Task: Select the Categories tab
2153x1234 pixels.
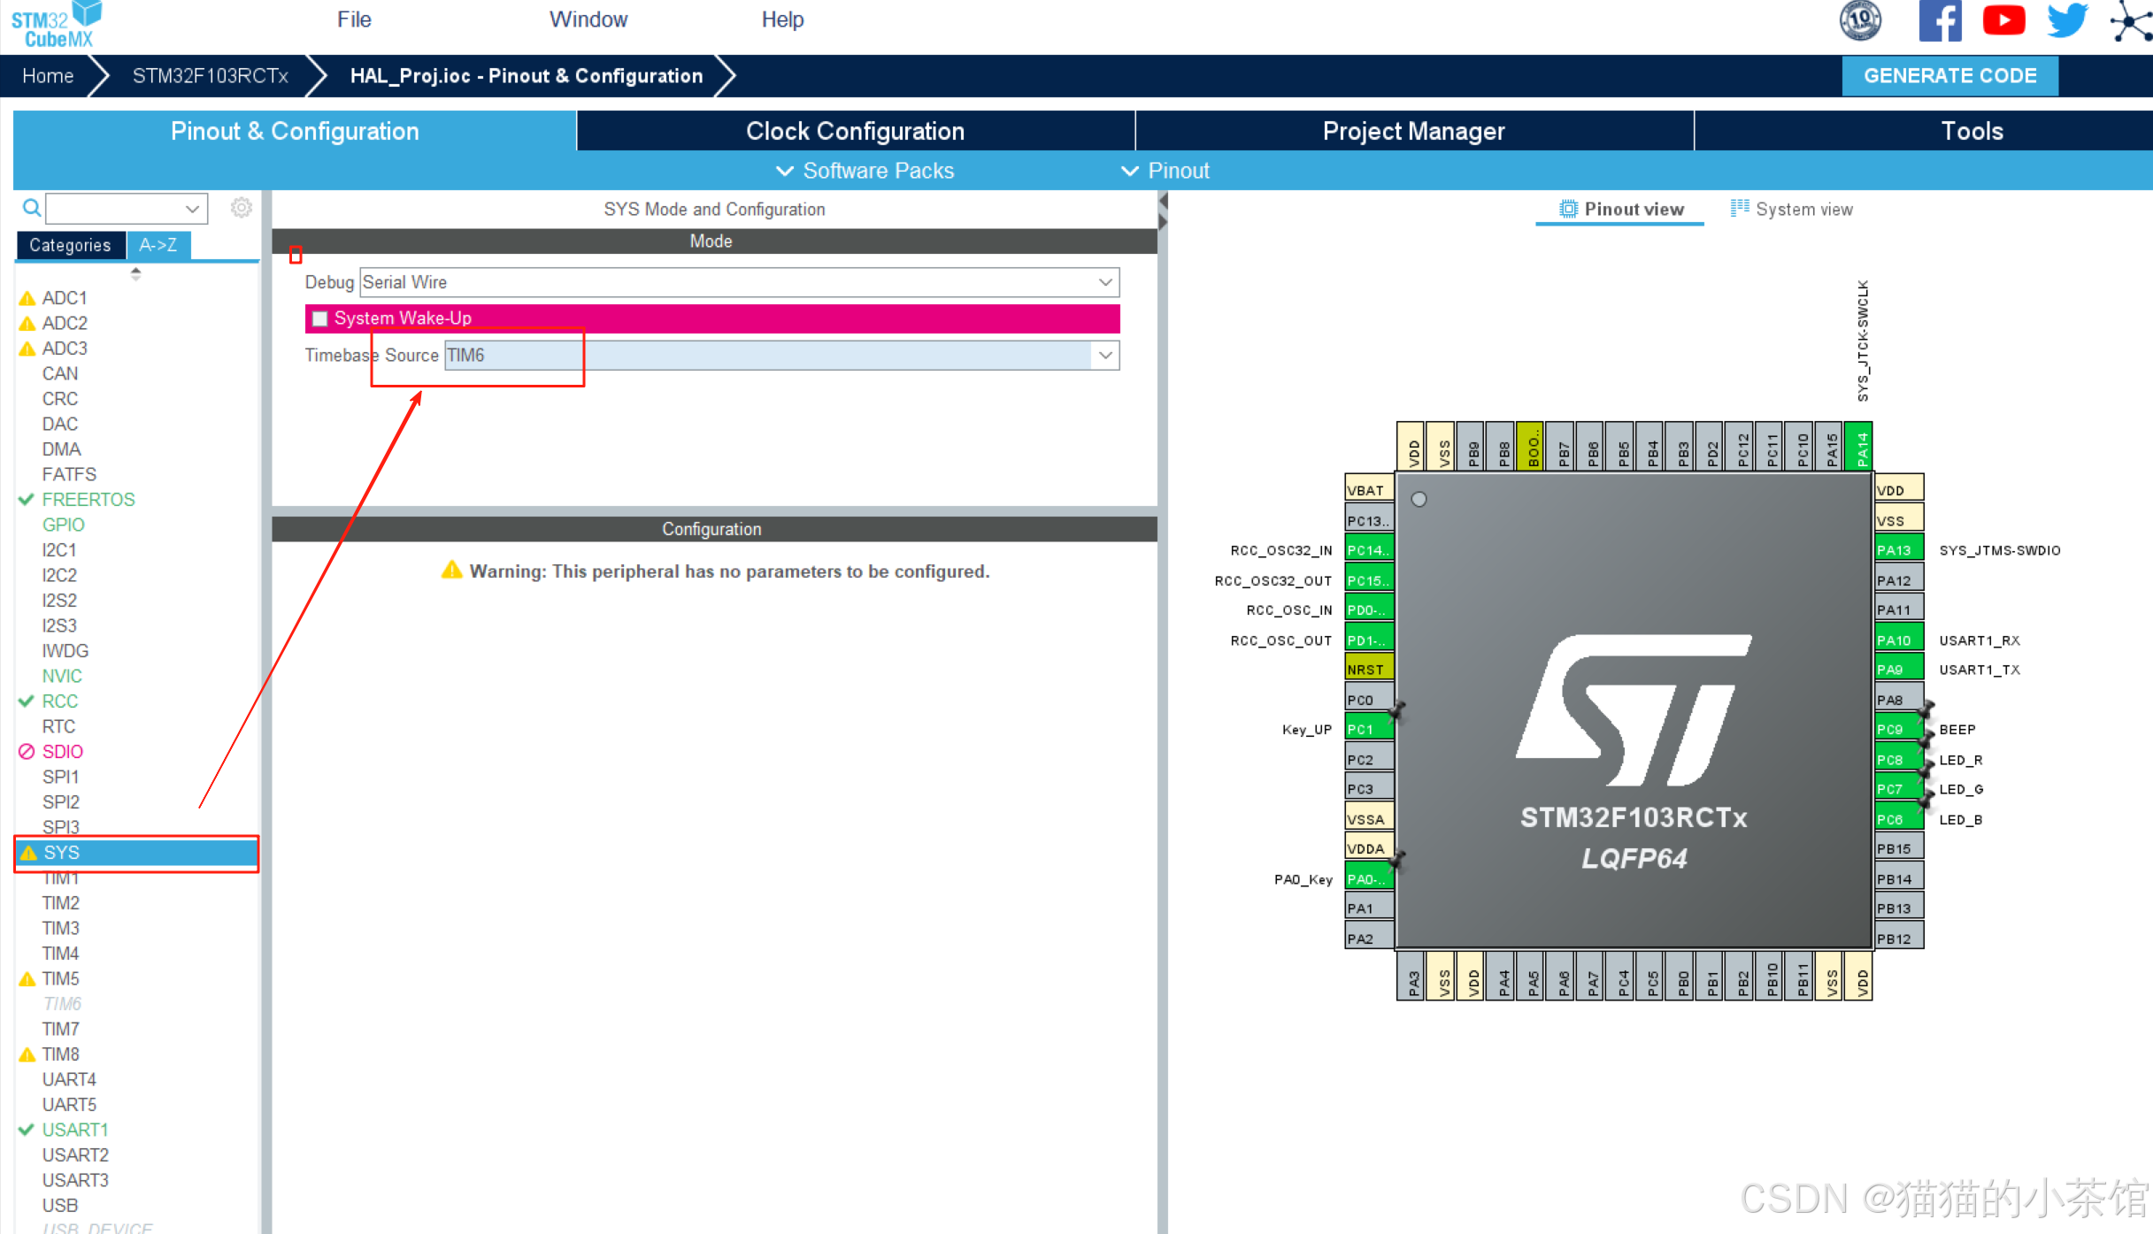Action: (x=70, y=245)
